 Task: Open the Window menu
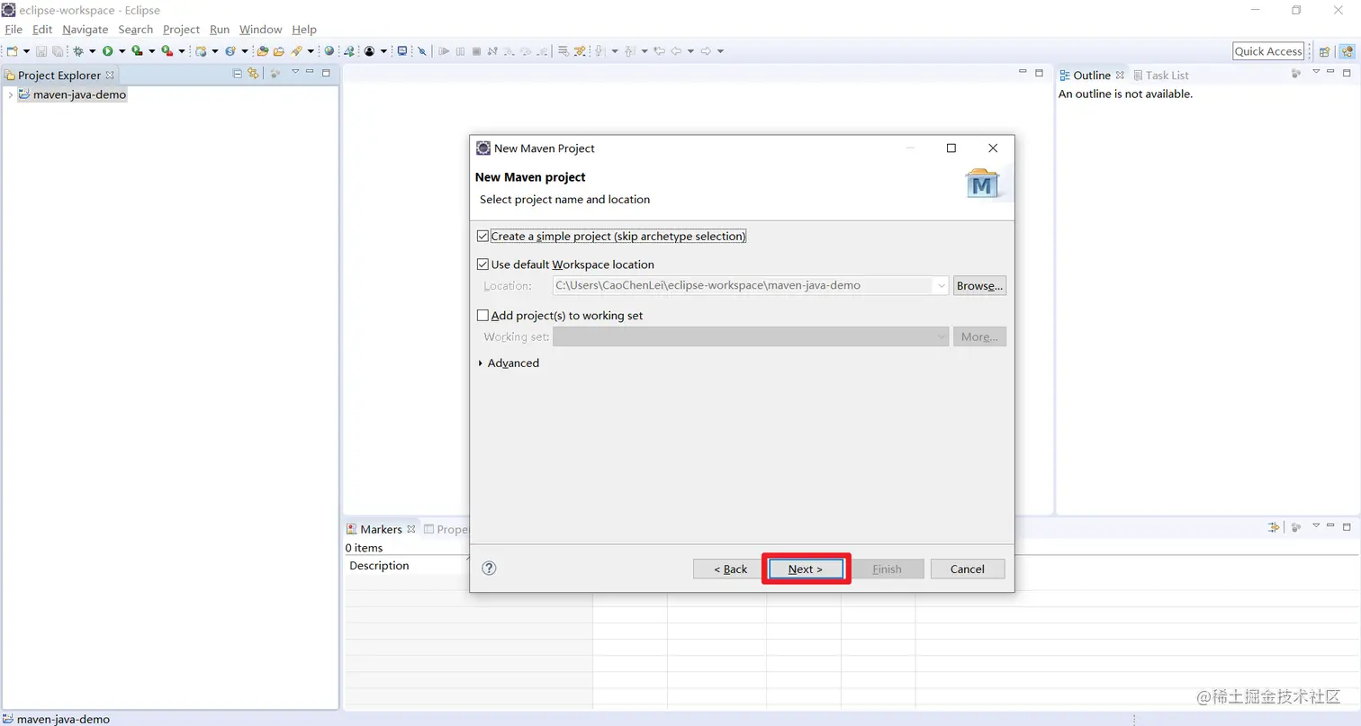click(x=261, y=30)
